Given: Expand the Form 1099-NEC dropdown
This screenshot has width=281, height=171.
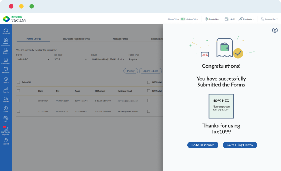Looking at the screenshot, I should [33, 60].
